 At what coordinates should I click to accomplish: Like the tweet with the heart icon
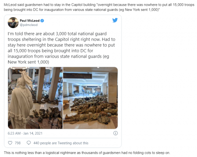click(10, 143)
